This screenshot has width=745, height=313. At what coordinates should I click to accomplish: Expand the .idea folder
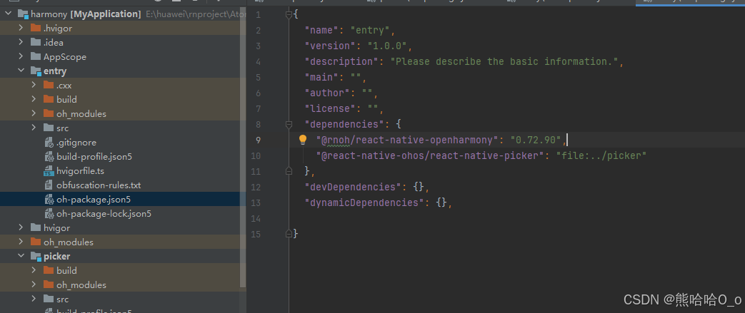tap(21, 42)
